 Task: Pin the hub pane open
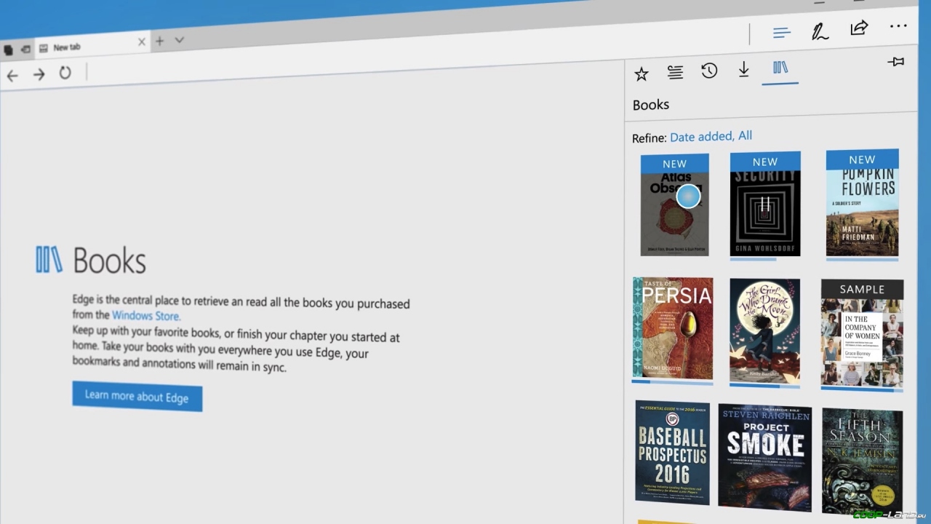[x=895, y=62]
